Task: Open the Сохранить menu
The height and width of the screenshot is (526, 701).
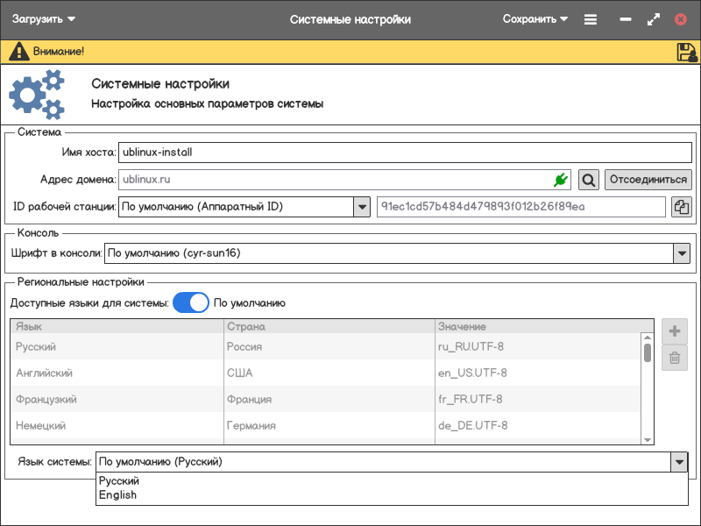Action: click(535, 19)
